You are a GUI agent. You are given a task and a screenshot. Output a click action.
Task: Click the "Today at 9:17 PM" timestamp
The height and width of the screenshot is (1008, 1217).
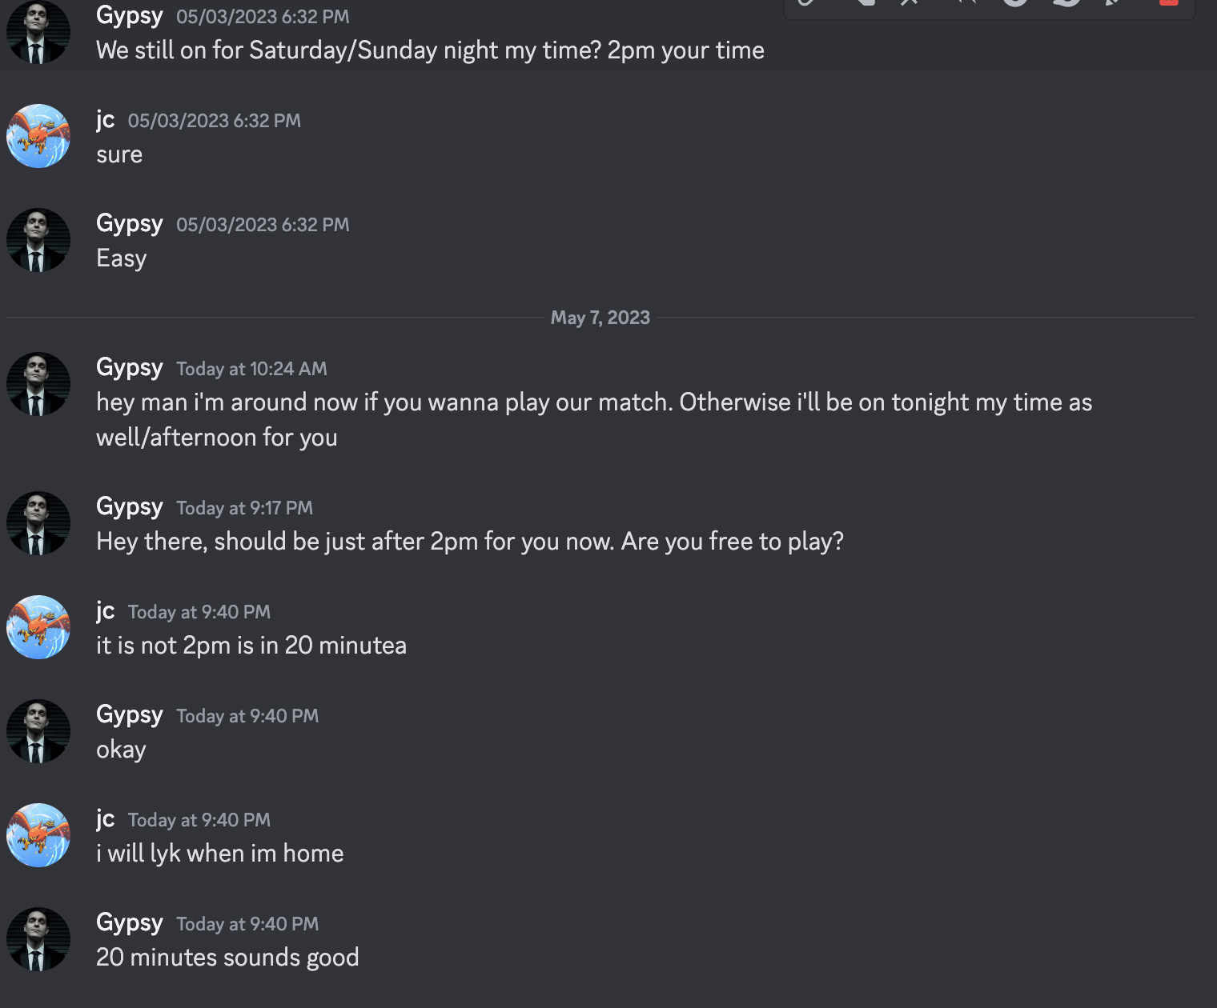coord(244,508)
